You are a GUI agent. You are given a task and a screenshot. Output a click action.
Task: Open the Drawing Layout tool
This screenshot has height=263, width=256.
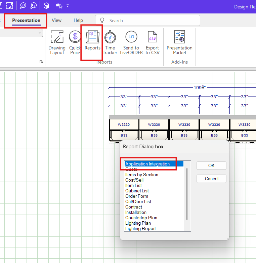[x=57, y=43]
